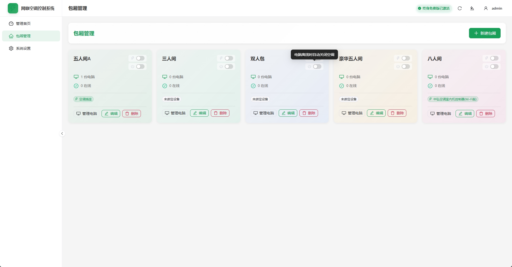Click the 空调插座 device tag

(83, 99)
